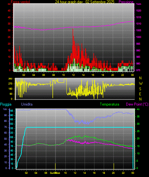Image resolution: width=149 pixels, height=177 pixels.
Task: Select the red 'Forza vento)' axis label
Action: (x=20, y=2)
